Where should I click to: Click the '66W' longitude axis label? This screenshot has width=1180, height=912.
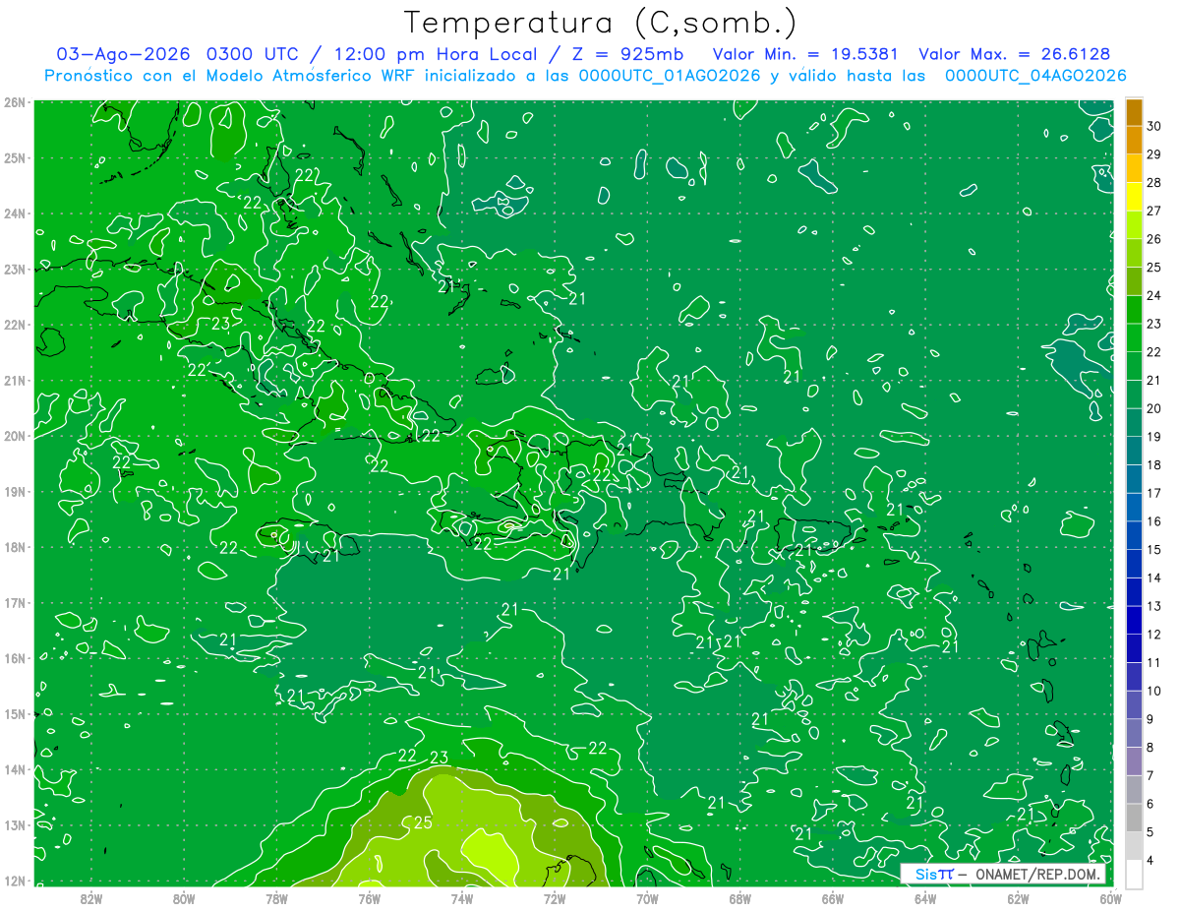pos(833,898)
